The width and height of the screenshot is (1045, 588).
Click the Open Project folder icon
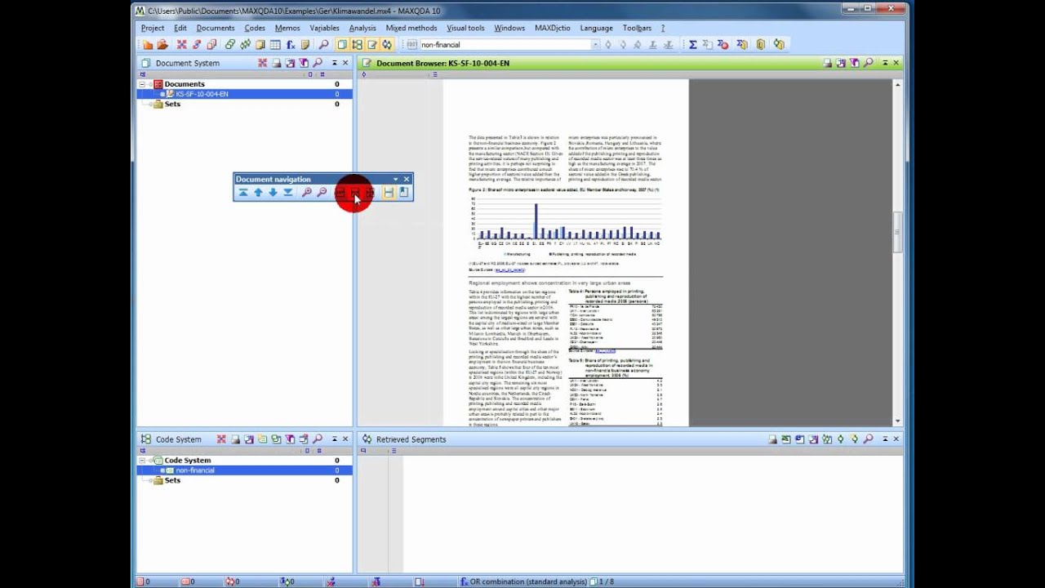click(162, 45)
